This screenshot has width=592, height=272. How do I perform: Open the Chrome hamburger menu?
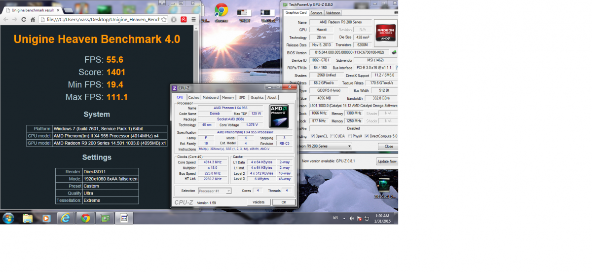point(193,19)
